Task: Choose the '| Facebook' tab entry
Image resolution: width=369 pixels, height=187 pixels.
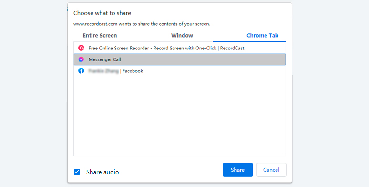Action: click(x=180, y=71)
